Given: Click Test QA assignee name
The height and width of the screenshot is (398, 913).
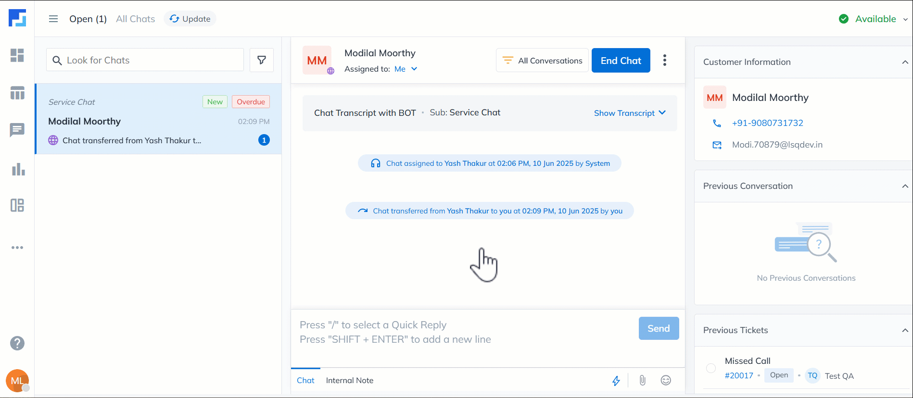Looking at the screenshot, I should 839,376.
